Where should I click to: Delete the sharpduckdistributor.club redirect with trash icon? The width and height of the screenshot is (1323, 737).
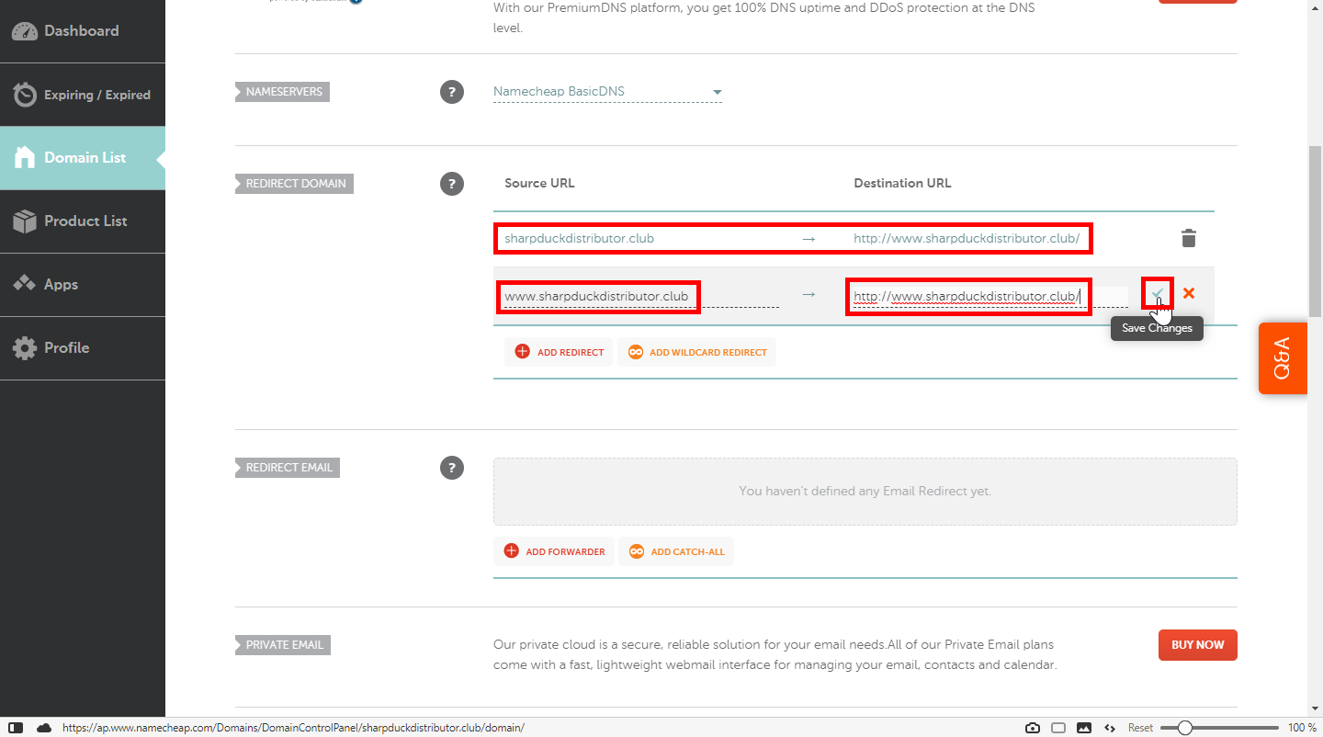[x=1188, y=239]
